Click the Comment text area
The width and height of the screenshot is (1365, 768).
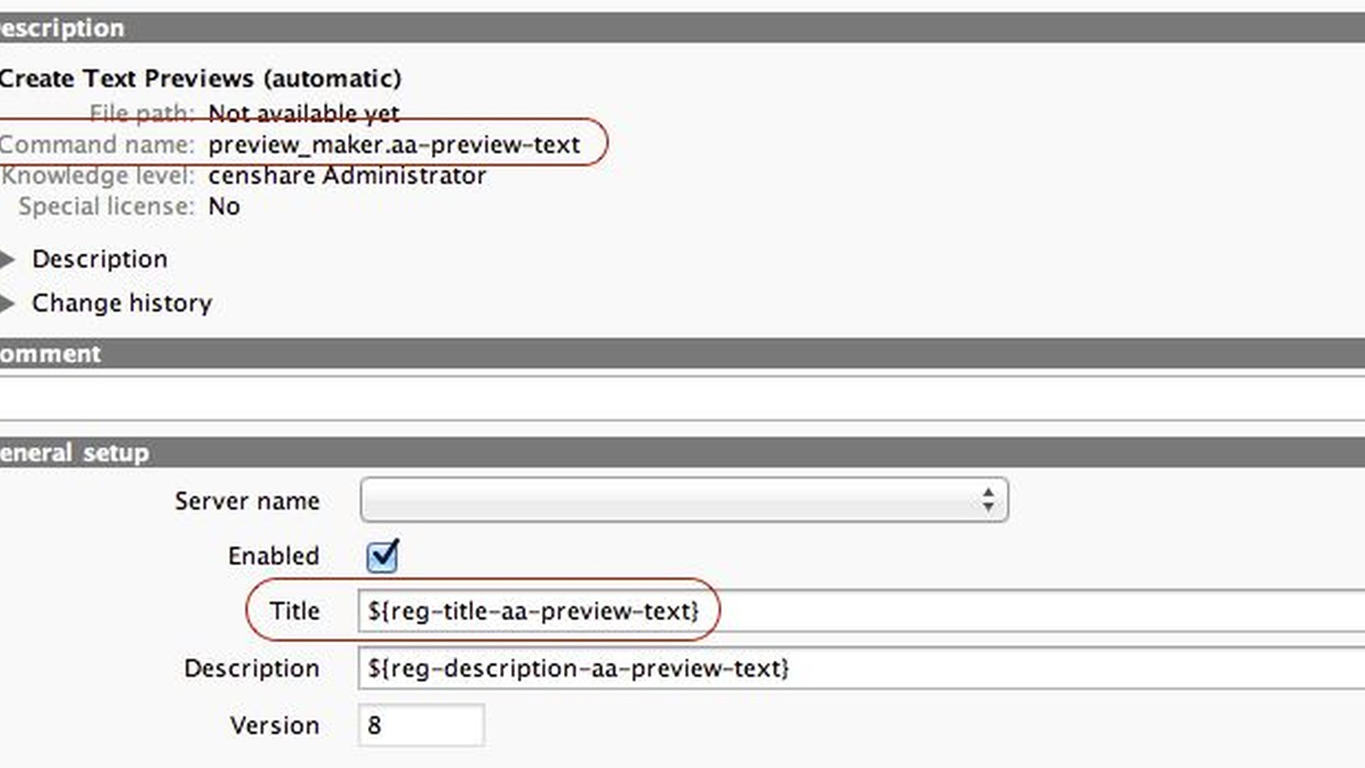682,399
